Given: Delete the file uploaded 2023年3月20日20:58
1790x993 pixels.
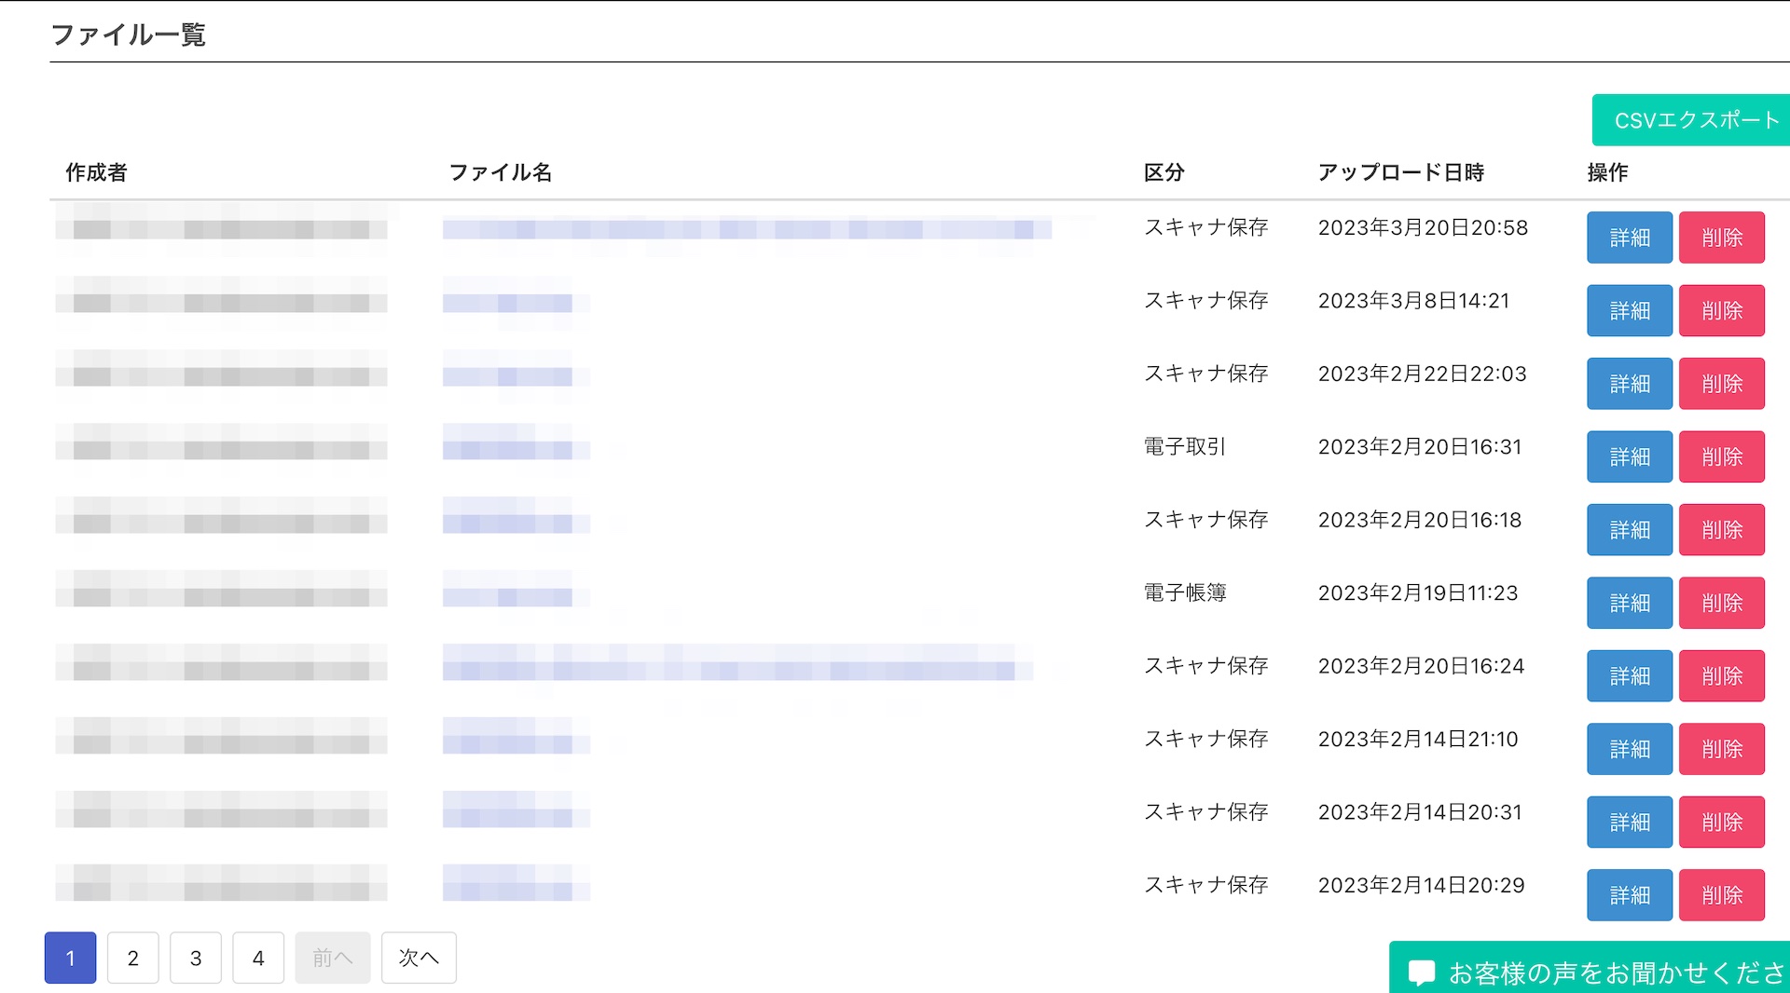Looking at the screenshot, I should click(x=1722, y=238).
